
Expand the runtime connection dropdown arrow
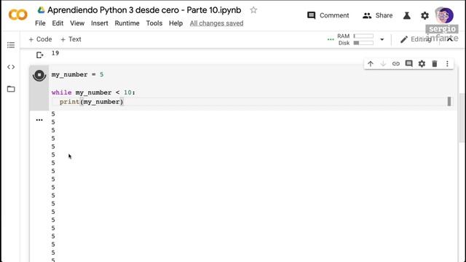(x=382, y=39)
